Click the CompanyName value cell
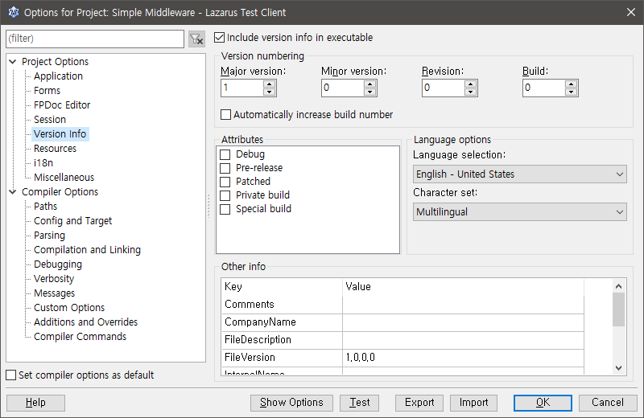This screenshot has height=418, width=644. point(463,322)
